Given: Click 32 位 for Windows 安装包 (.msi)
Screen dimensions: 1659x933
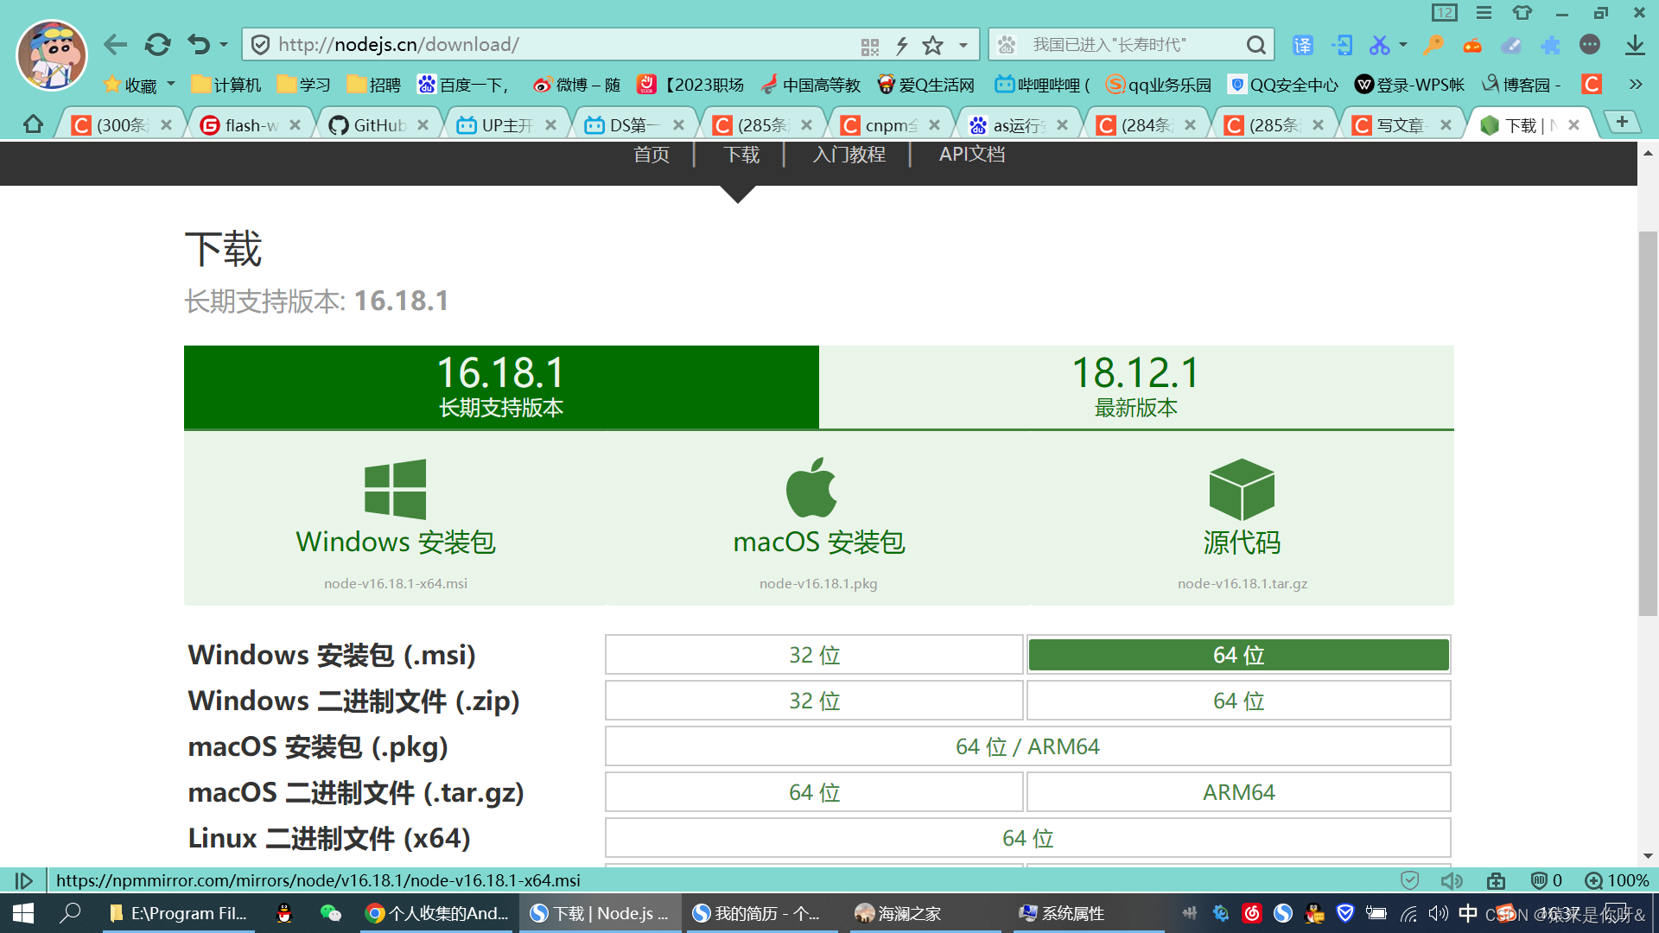Looking at the screenshot, I should click(x=814, y=655).
